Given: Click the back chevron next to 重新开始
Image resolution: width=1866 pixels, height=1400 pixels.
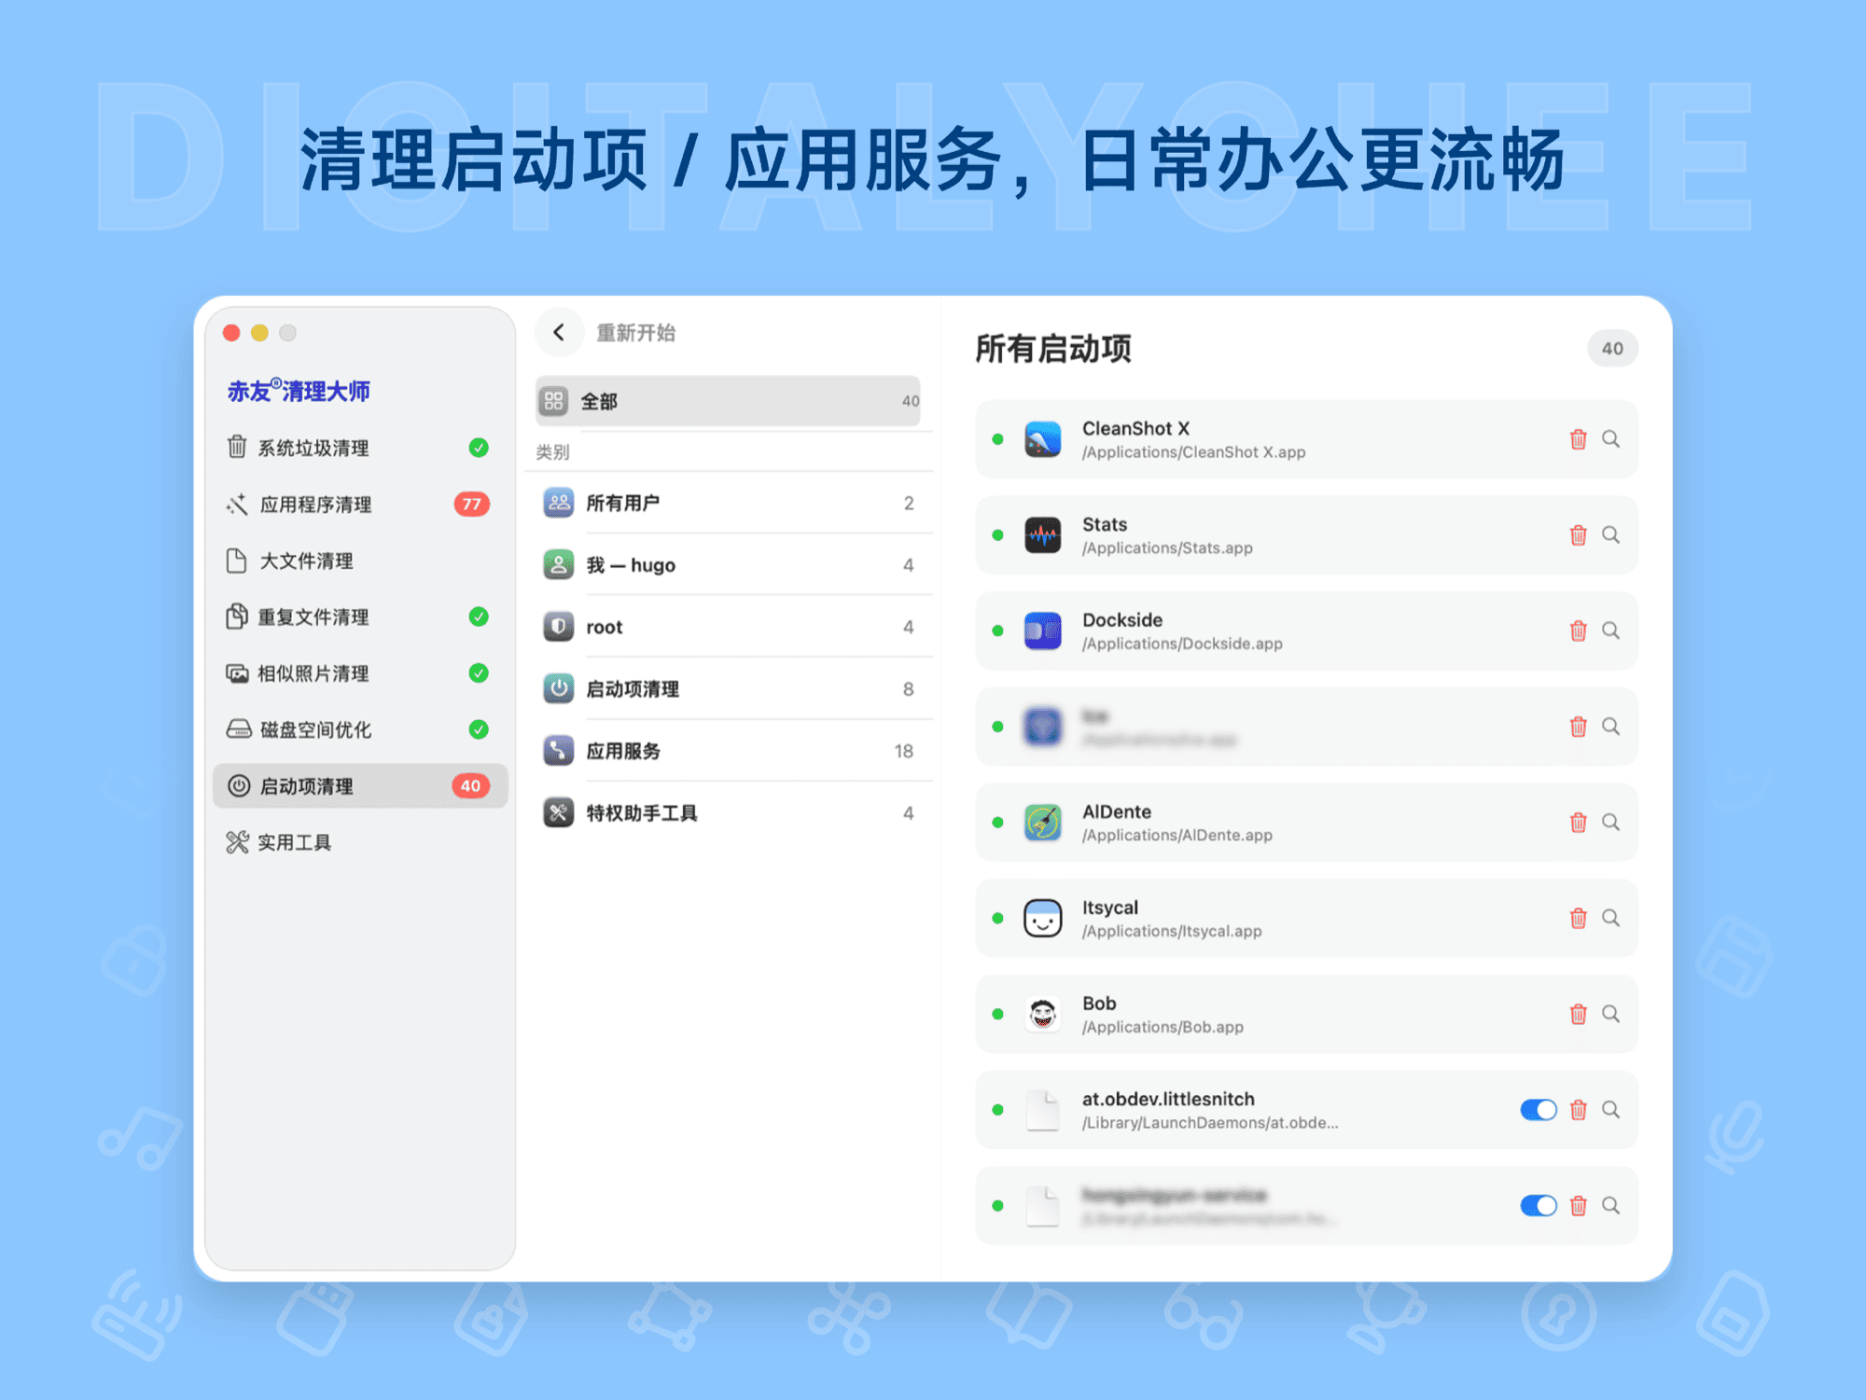Looking at the screenshot, I should click(559, 332).
